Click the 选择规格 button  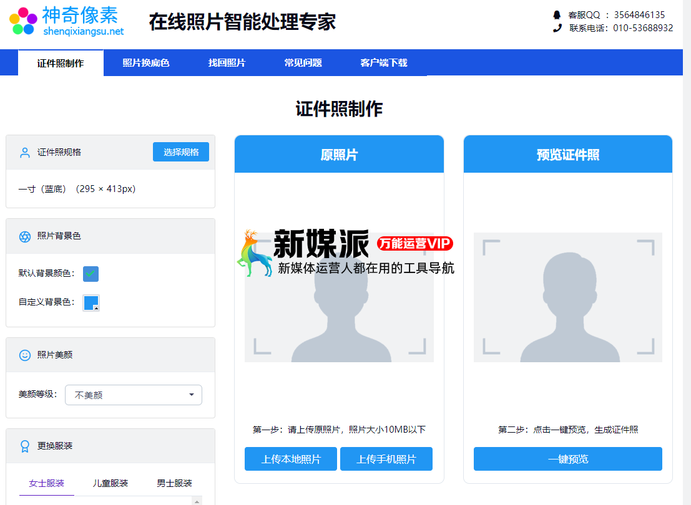180,152
